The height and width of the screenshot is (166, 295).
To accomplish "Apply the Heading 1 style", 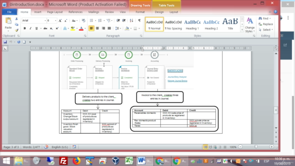I will coord(192,24).
